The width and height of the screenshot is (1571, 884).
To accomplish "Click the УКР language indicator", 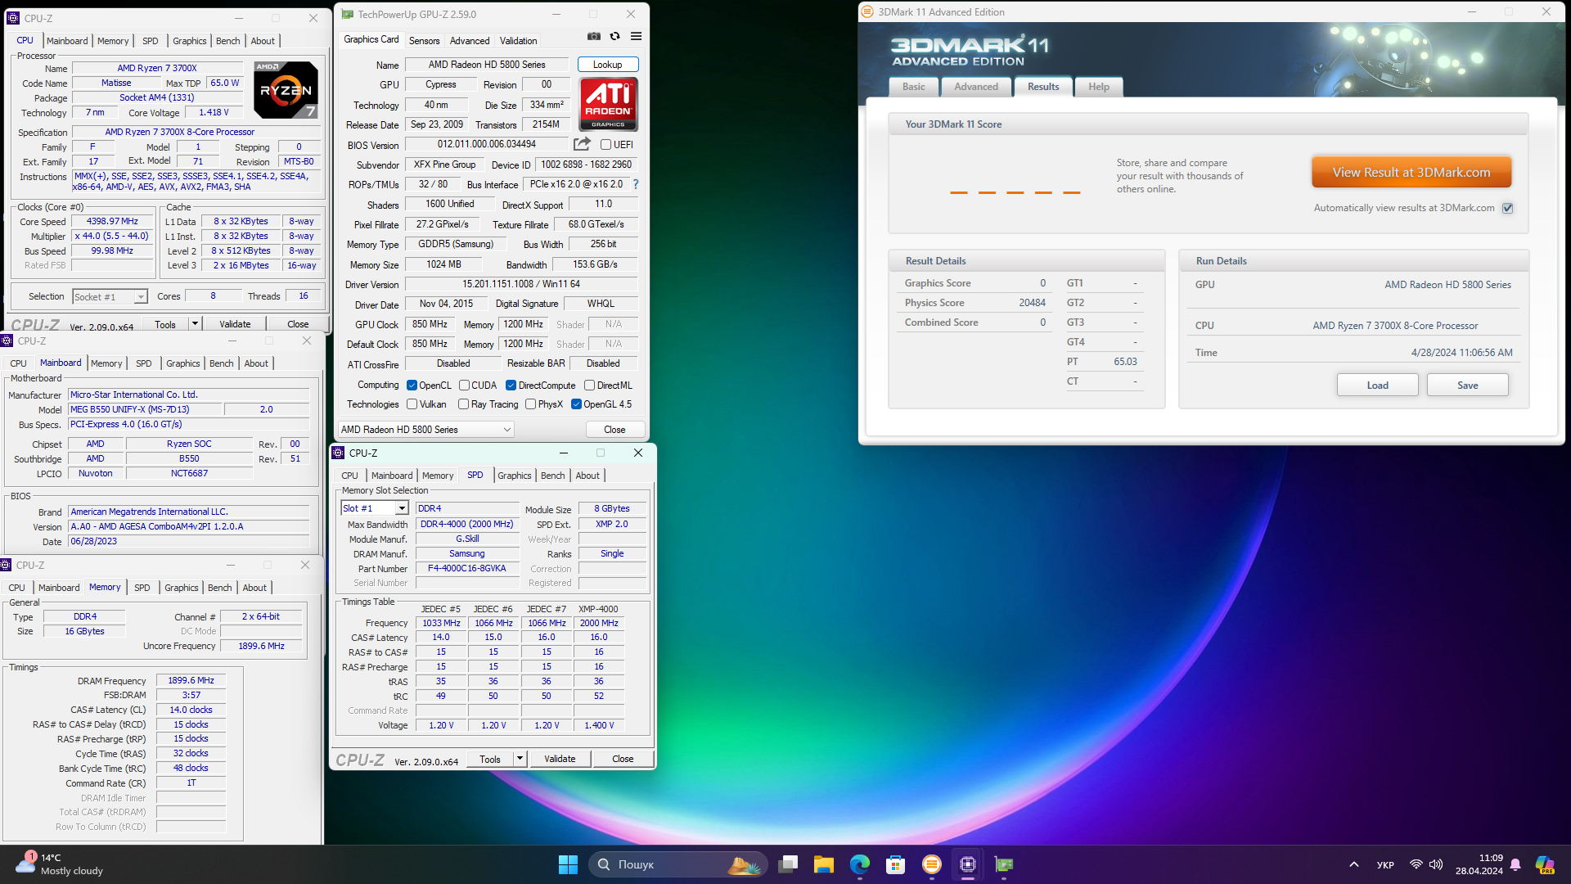I will (1385, 864).
